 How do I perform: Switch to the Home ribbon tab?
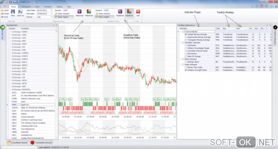point(13,7)
